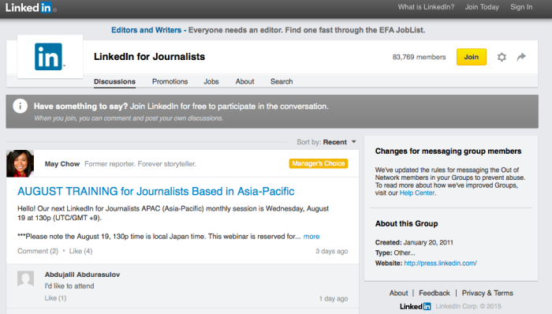Click the info icon in gray banner

pyautogui.click(x=20, y=106)
